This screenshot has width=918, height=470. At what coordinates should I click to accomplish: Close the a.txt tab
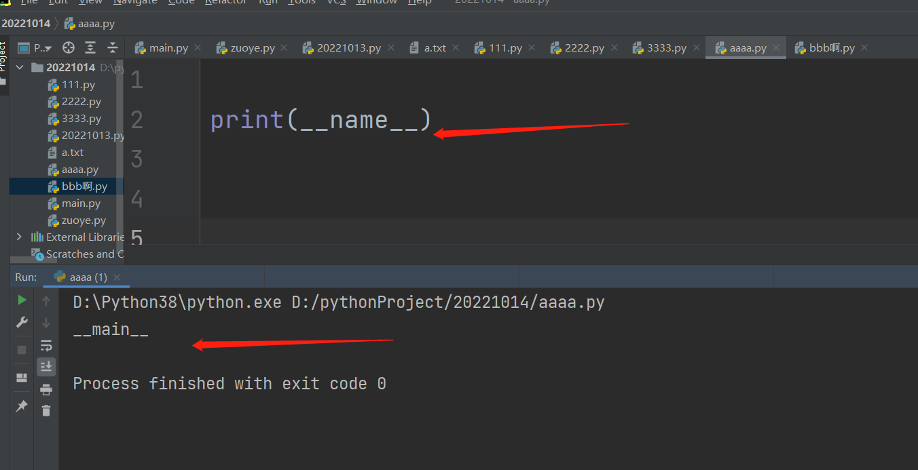[x=456, y=48]
